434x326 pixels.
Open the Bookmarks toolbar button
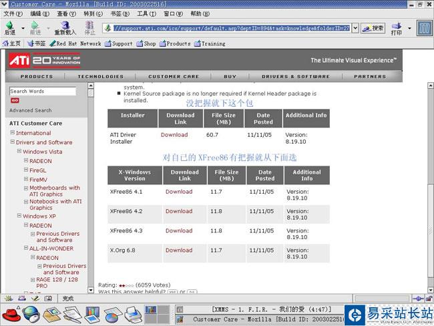(37, 43)
